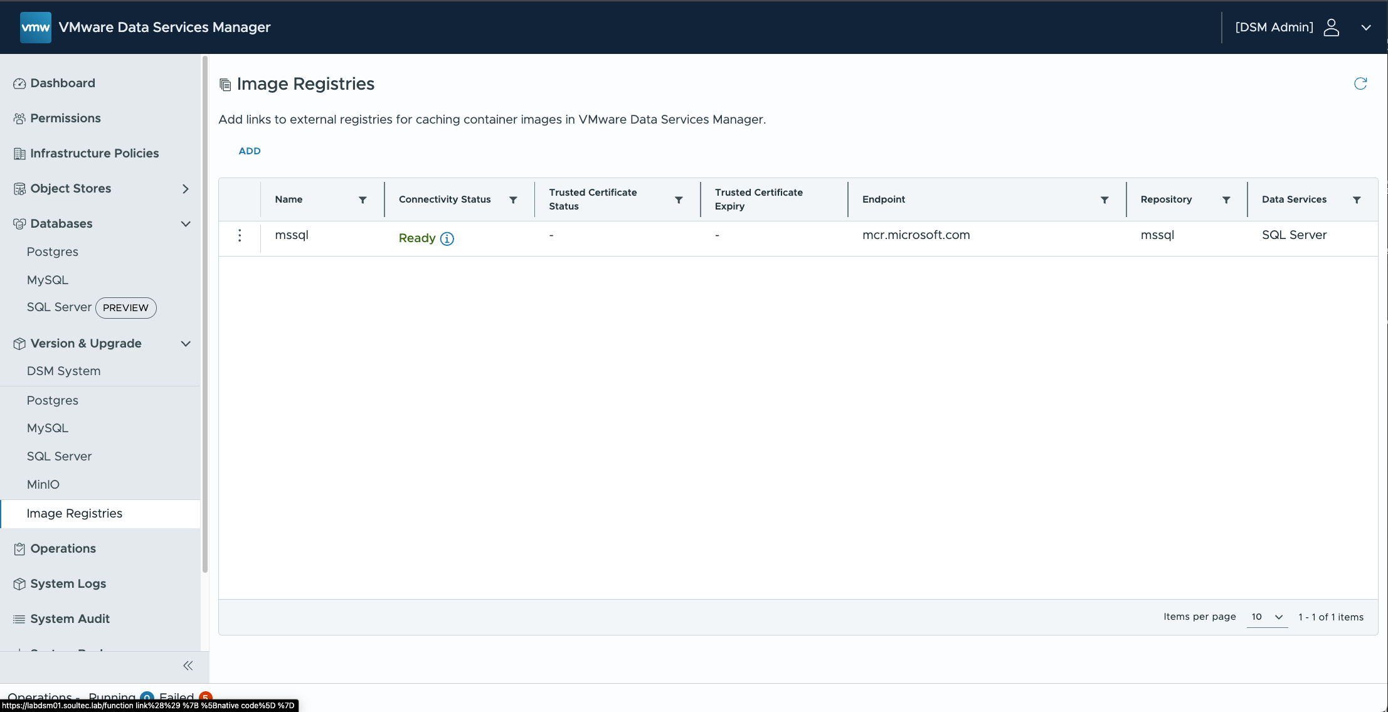Filter by Trusted Certificate Status column
The image size is (1388, 712).
679,199
